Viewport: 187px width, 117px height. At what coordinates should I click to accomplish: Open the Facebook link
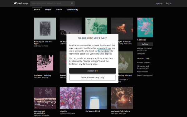pyautogui.click(x=141, y=54)
